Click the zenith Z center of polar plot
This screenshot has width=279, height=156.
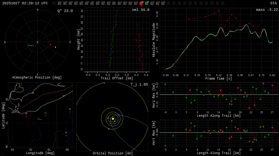[x=38, y=42]
